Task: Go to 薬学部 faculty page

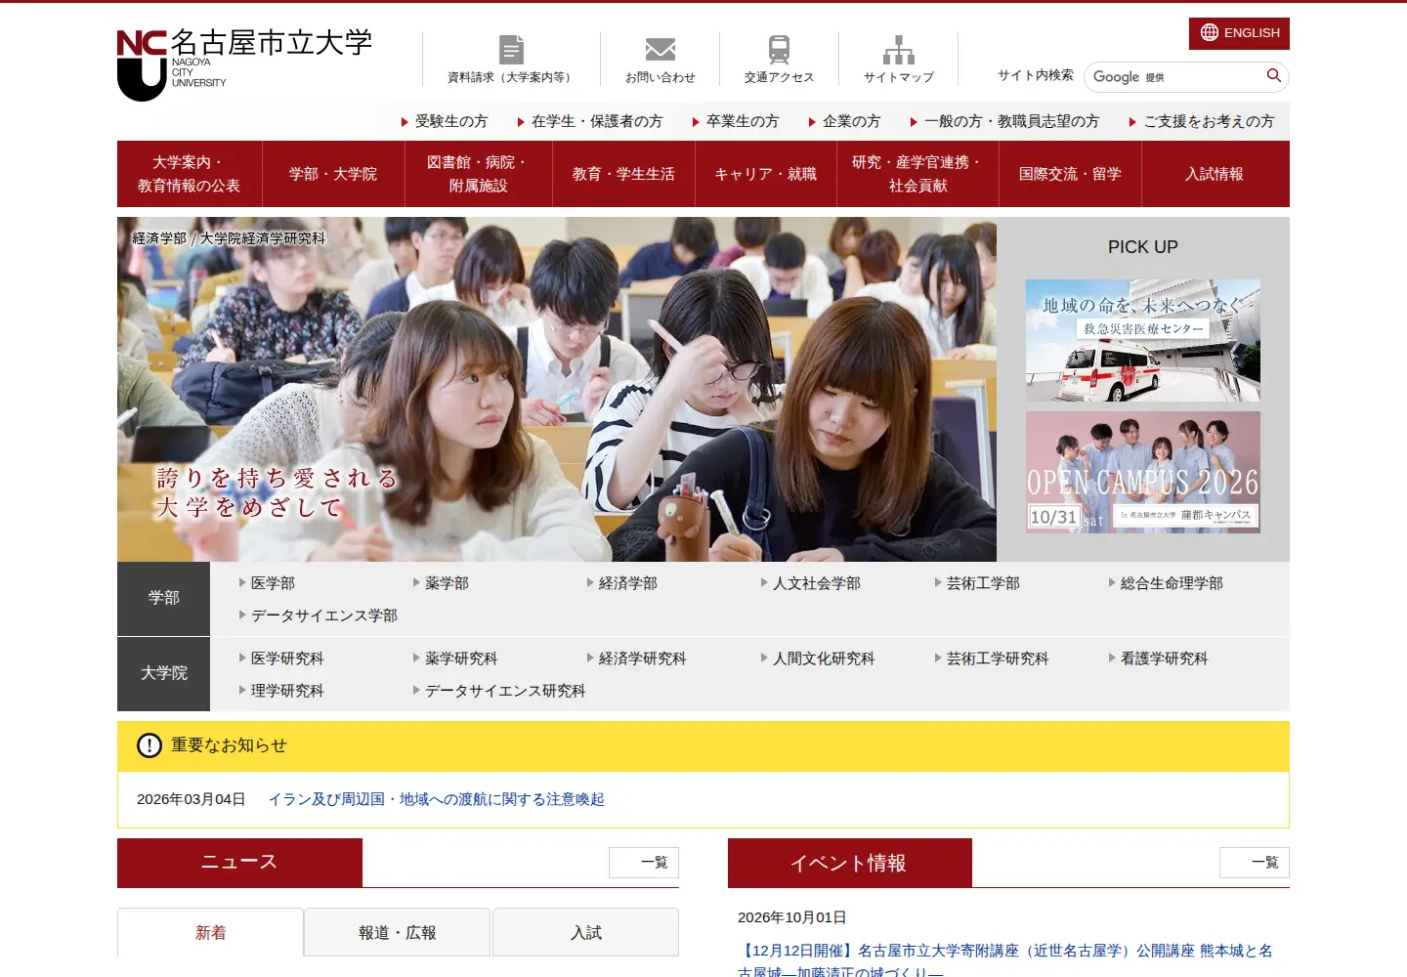Action: [x=441, y=583]
